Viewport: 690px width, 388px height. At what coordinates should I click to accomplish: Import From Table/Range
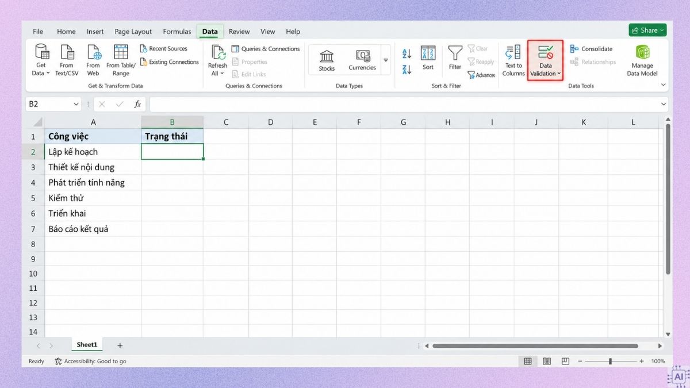coord(121,60)
